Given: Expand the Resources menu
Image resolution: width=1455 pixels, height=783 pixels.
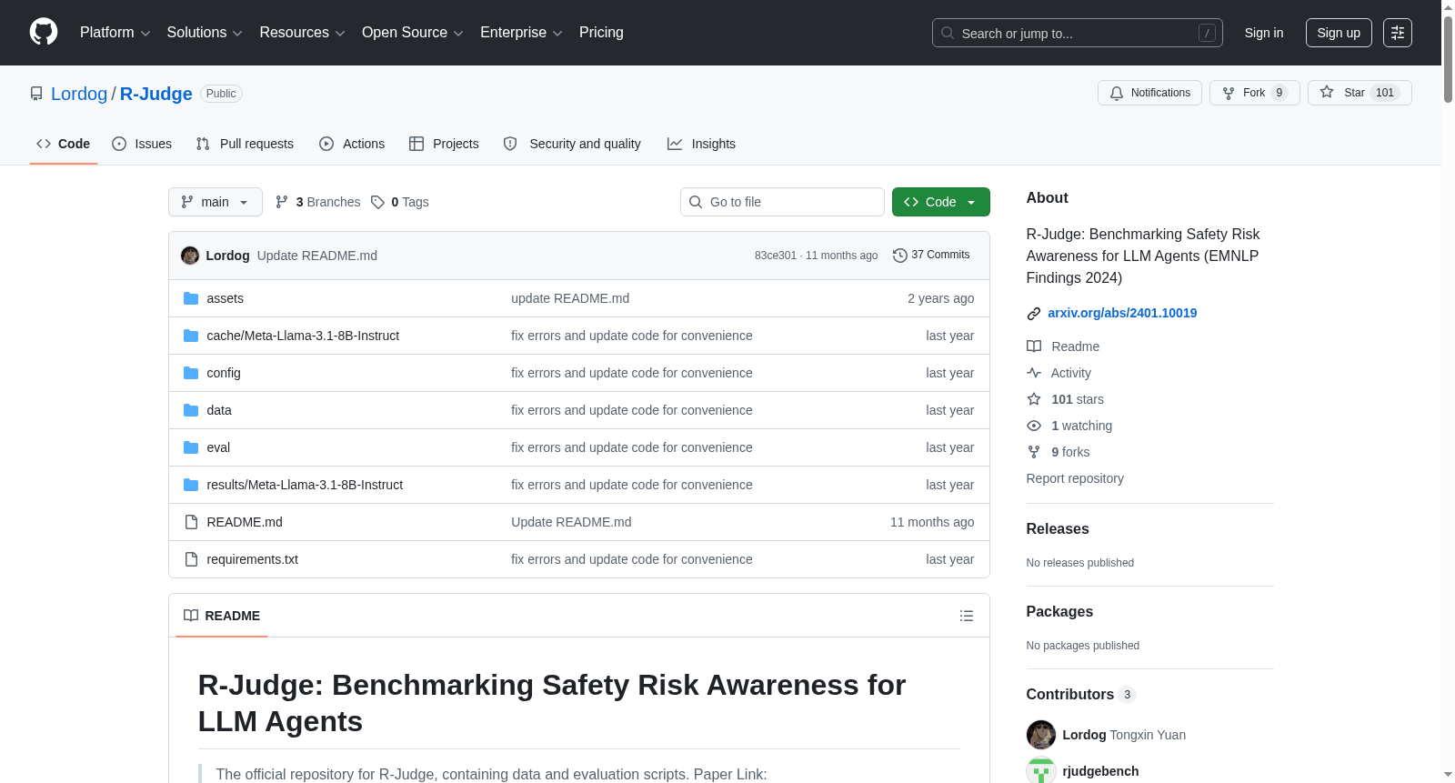Looking at the screenshot, I should 302,33.
